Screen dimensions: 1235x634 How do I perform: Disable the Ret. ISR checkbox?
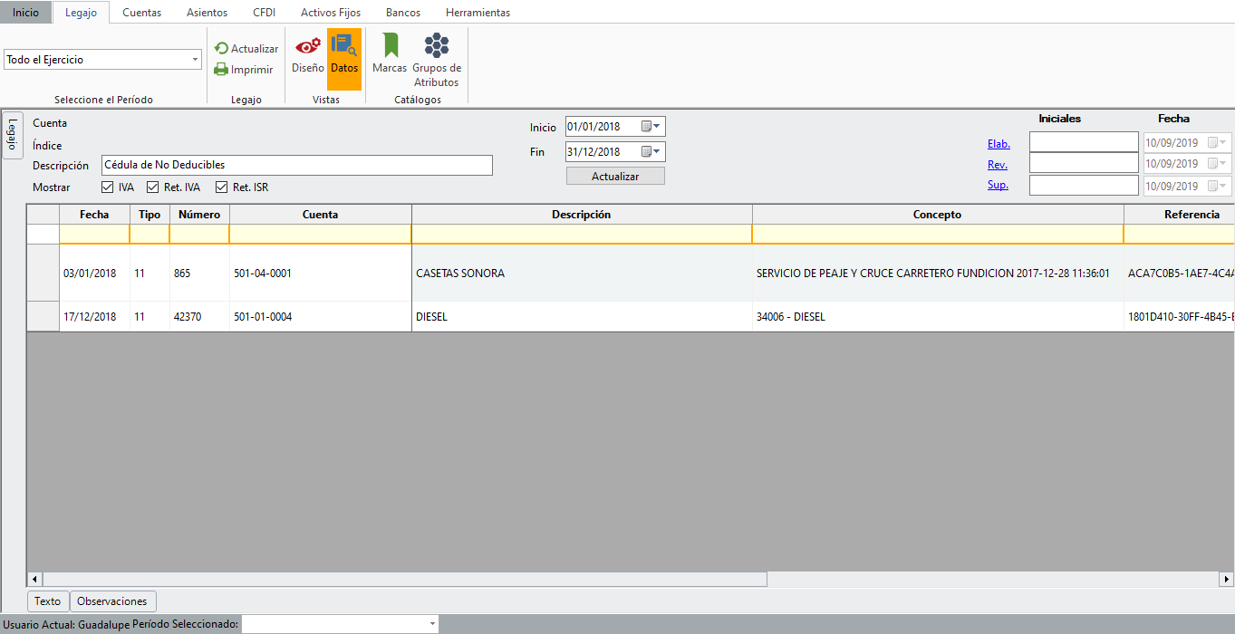(221, 187)
